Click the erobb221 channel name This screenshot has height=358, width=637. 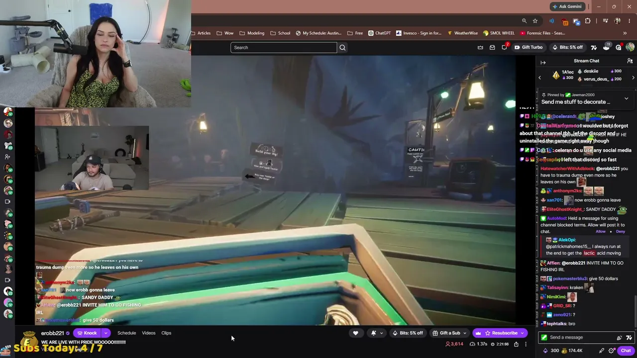click(52, 333)
